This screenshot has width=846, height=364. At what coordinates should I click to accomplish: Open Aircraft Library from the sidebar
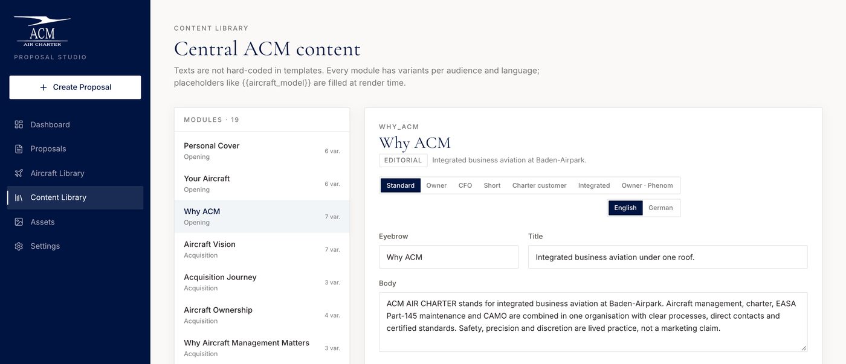pyautogui.click(x=75, y=173)
